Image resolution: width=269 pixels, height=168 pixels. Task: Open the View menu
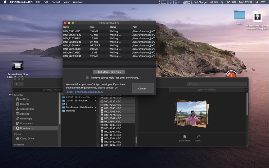pyautogui.click(x=66, y=2)
